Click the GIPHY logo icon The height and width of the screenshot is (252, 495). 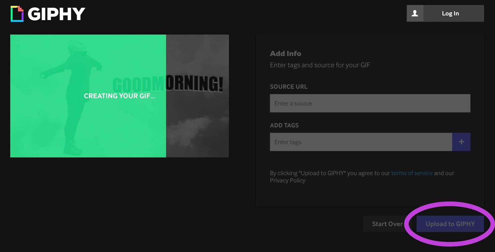pyautogui.click(x=17, y=14)
